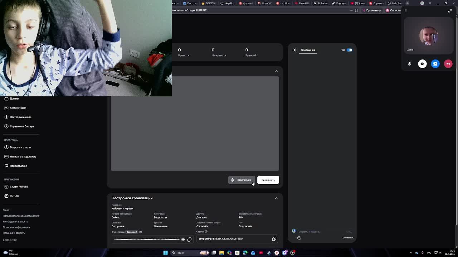Switch to AI Rocket browser tab
Screen dimensions: 458x257
321,3
